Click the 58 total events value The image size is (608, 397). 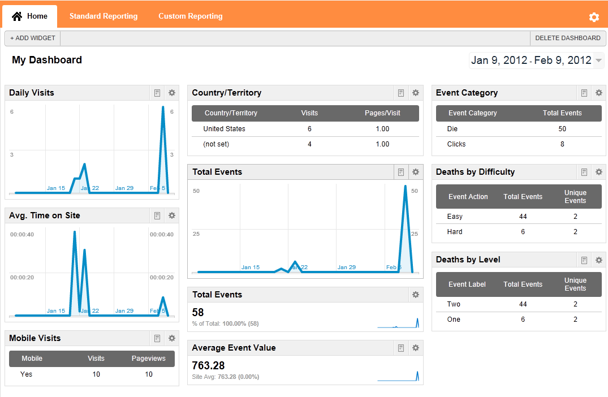[198, 313]
